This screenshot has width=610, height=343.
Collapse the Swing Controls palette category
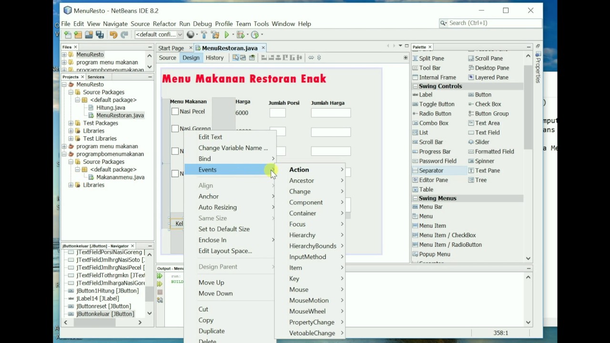(x=415, y=86)
